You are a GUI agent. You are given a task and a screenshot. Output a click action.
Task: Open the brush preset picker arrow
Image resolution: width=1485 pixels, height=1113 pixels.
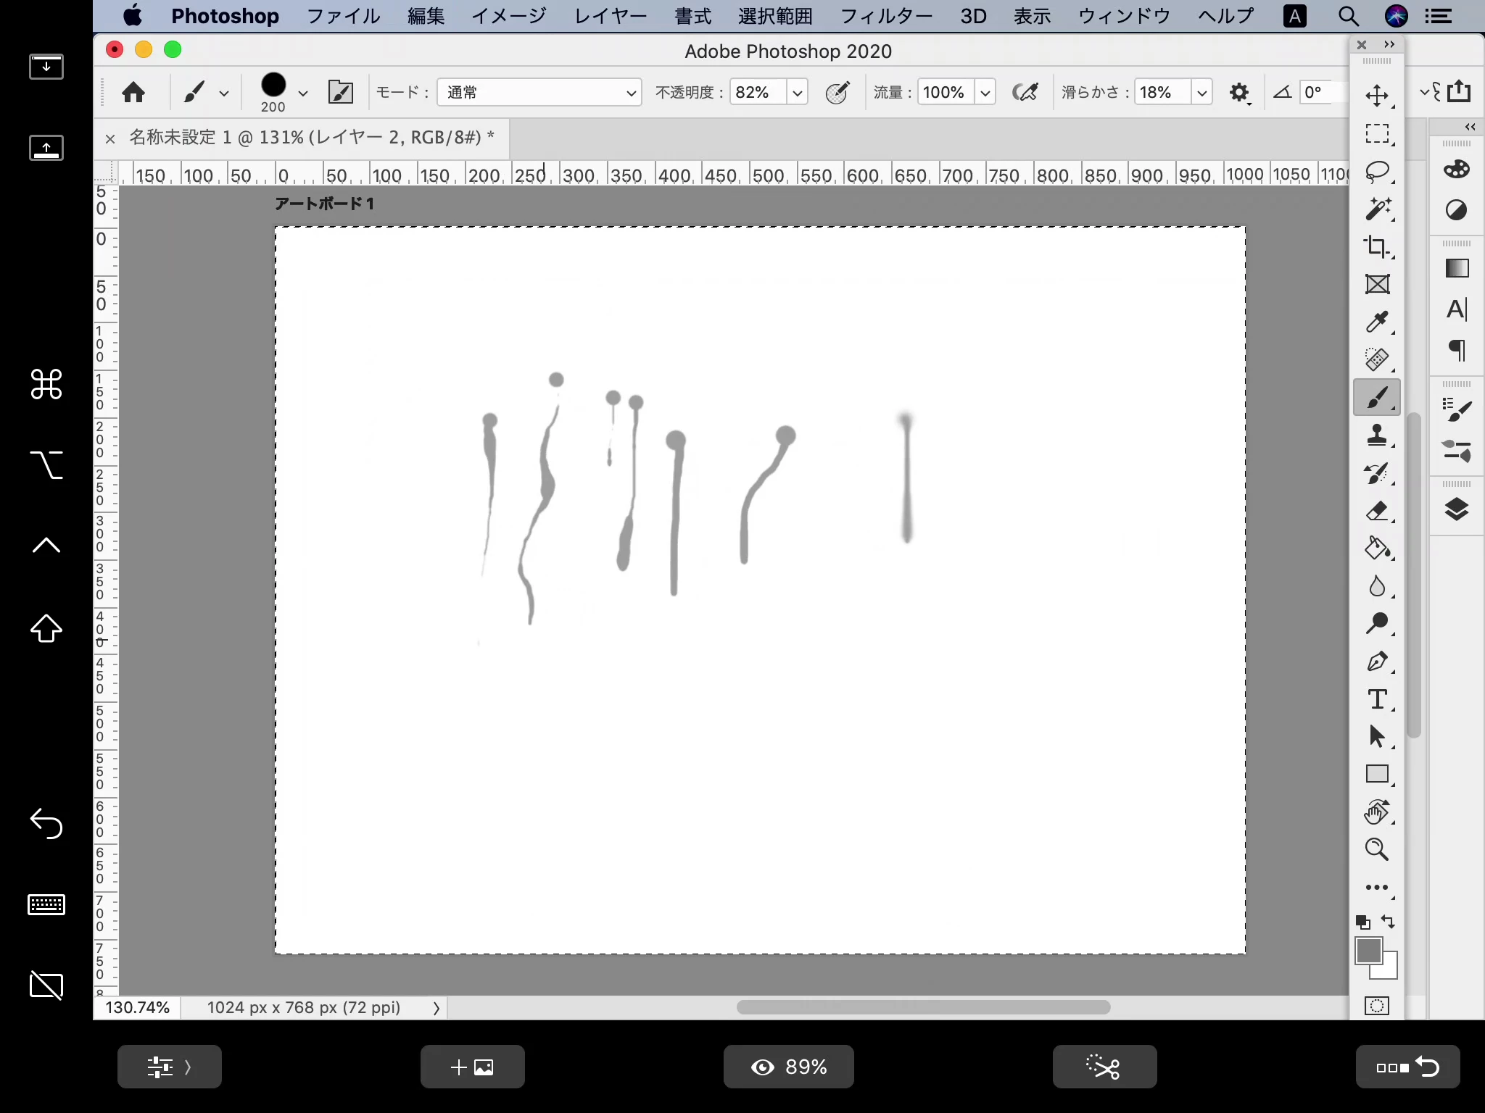click(x=303, y=93)
